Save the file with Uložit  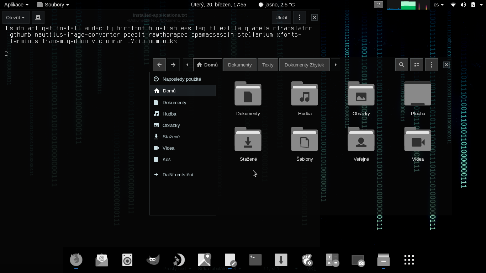tap(281, 17)
